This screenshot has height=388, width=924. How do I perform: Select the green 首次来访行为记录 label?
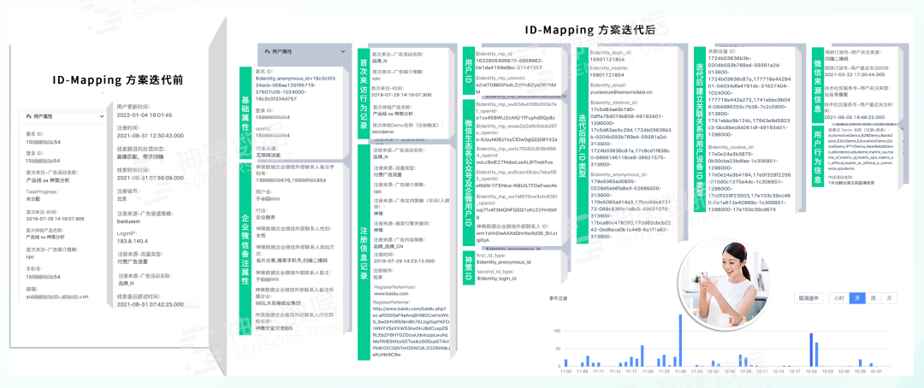point(363,94)
